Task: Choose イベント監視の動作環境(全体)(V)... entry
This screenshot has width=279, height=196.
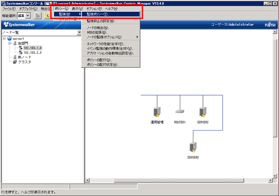Action: [x=111, y=48]
